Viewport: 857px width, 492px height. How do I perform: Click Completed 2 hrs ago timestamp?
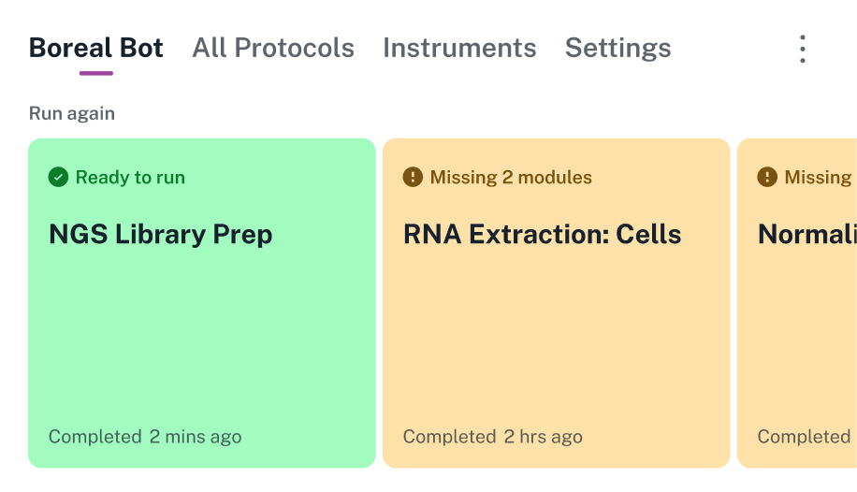[493, 437]
